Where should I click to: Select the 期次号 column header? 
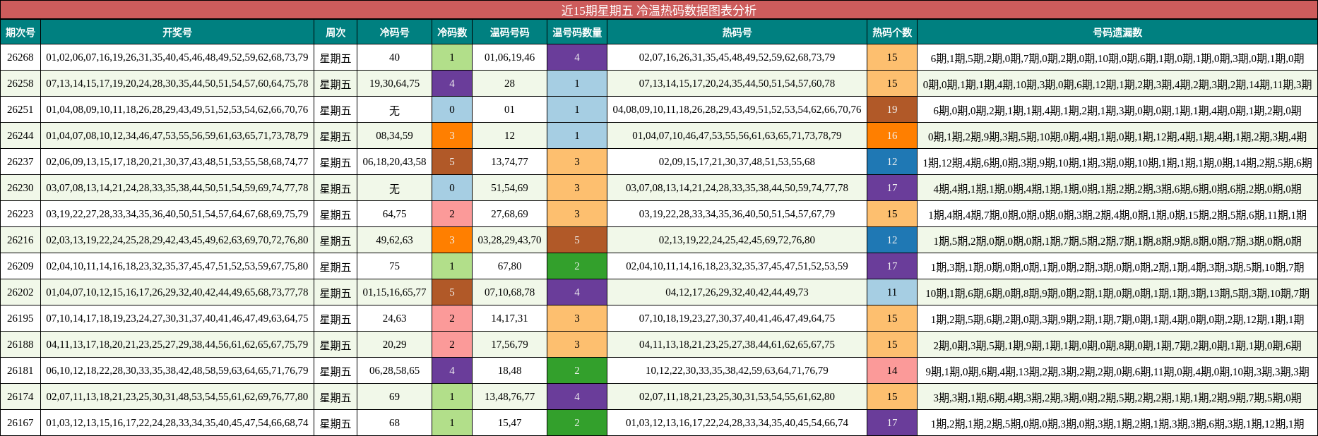tap(20, 32)
